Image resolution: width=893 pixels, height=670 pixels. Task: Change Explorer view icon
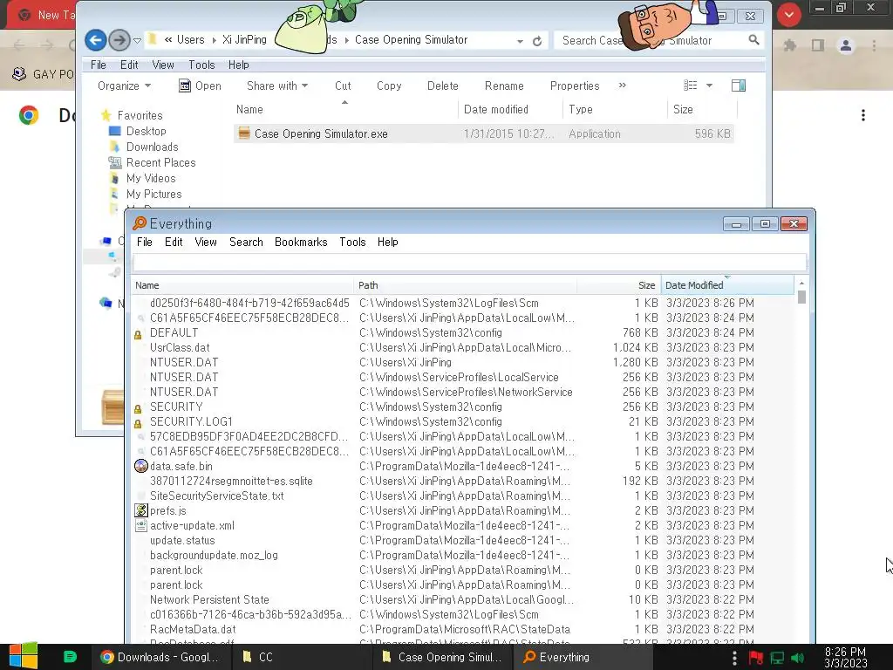pyautogui.click(x=691, y=85)
